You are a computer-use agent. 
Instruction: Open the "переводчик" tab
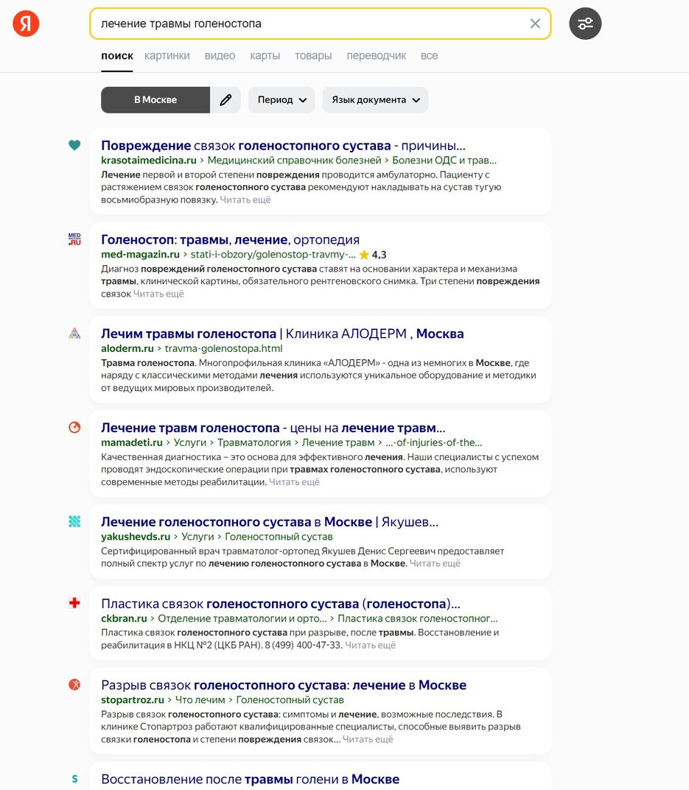pos(377,56)
